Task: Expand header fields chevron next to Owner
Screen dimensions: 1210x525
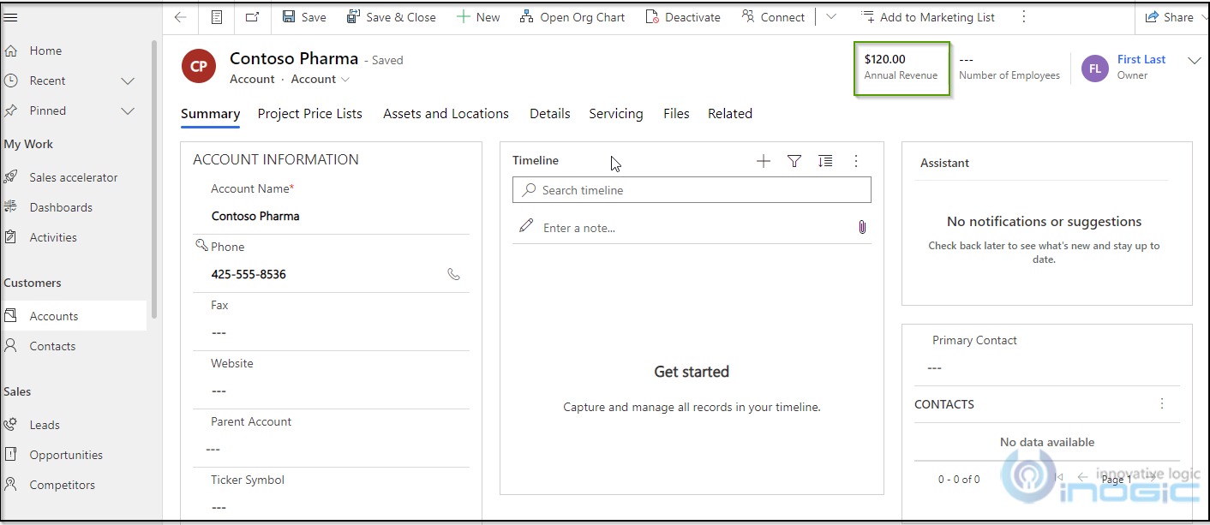Action: [1195, 60]
